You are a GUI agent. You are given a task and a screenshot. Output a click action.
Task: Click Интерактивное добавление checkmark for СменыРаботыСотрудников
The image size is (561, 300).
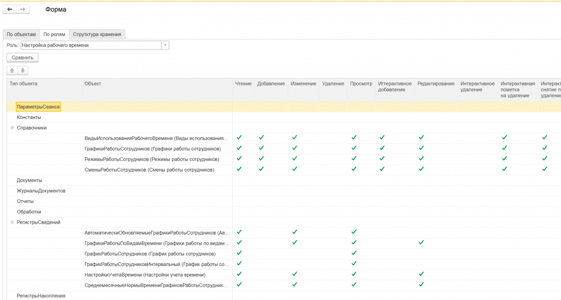[x=382, y=169]
